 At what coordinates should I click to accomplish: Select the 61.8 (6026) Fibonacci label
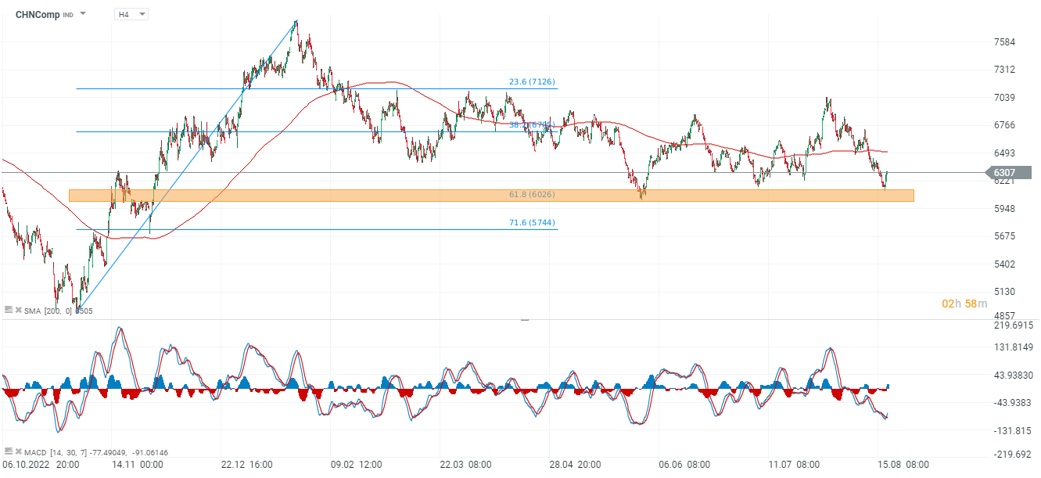click(x=532, y=195)
